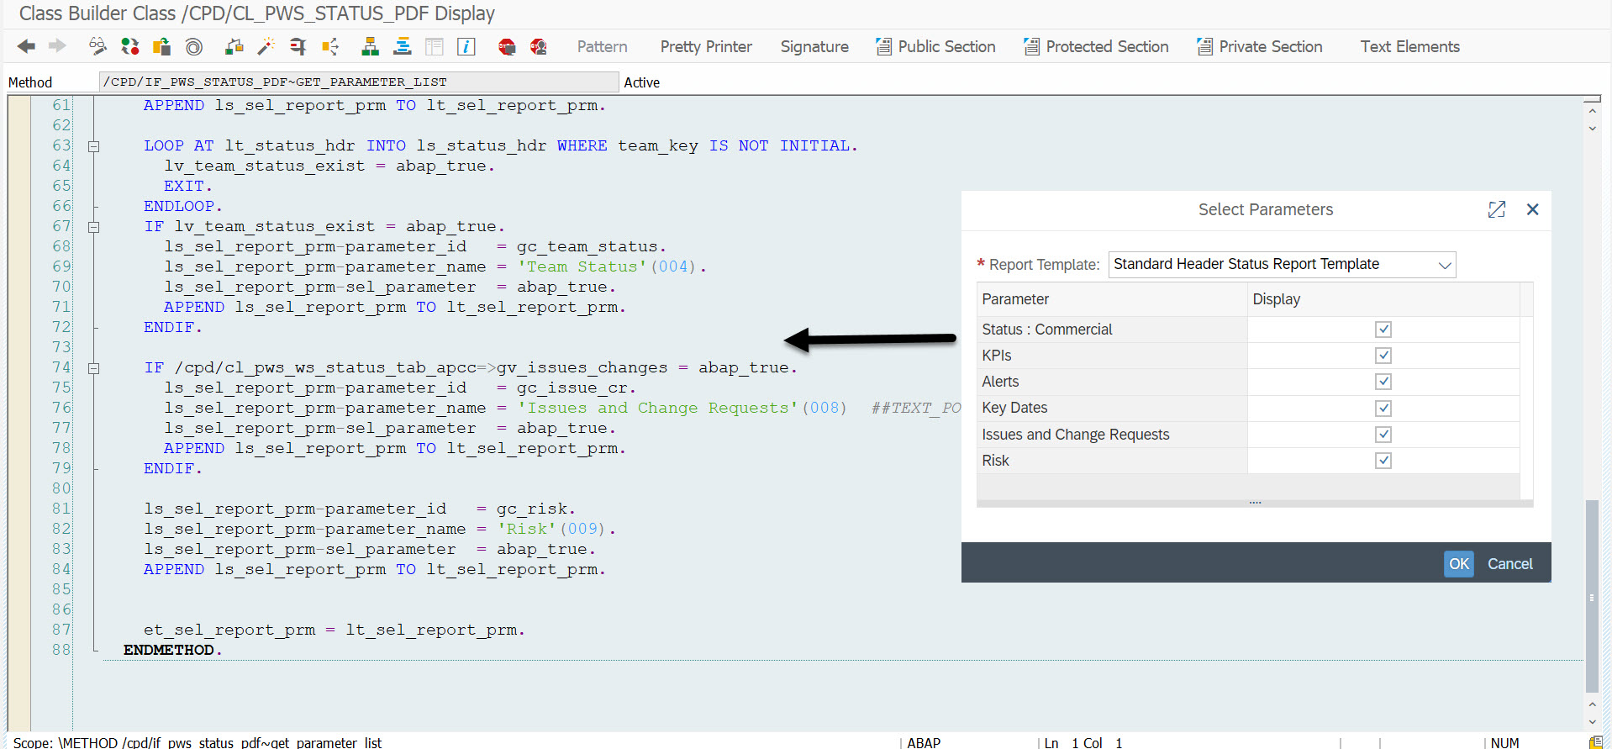Click the Set/Delete External Breakpoint icon
Image resolution: width=1612 pixels, height=749 pixels.
(x=539, y=47)
